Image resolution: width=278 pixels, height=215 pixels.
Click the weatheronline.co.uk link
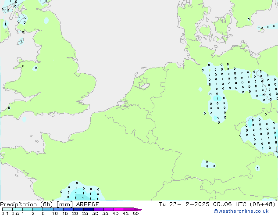241,211
